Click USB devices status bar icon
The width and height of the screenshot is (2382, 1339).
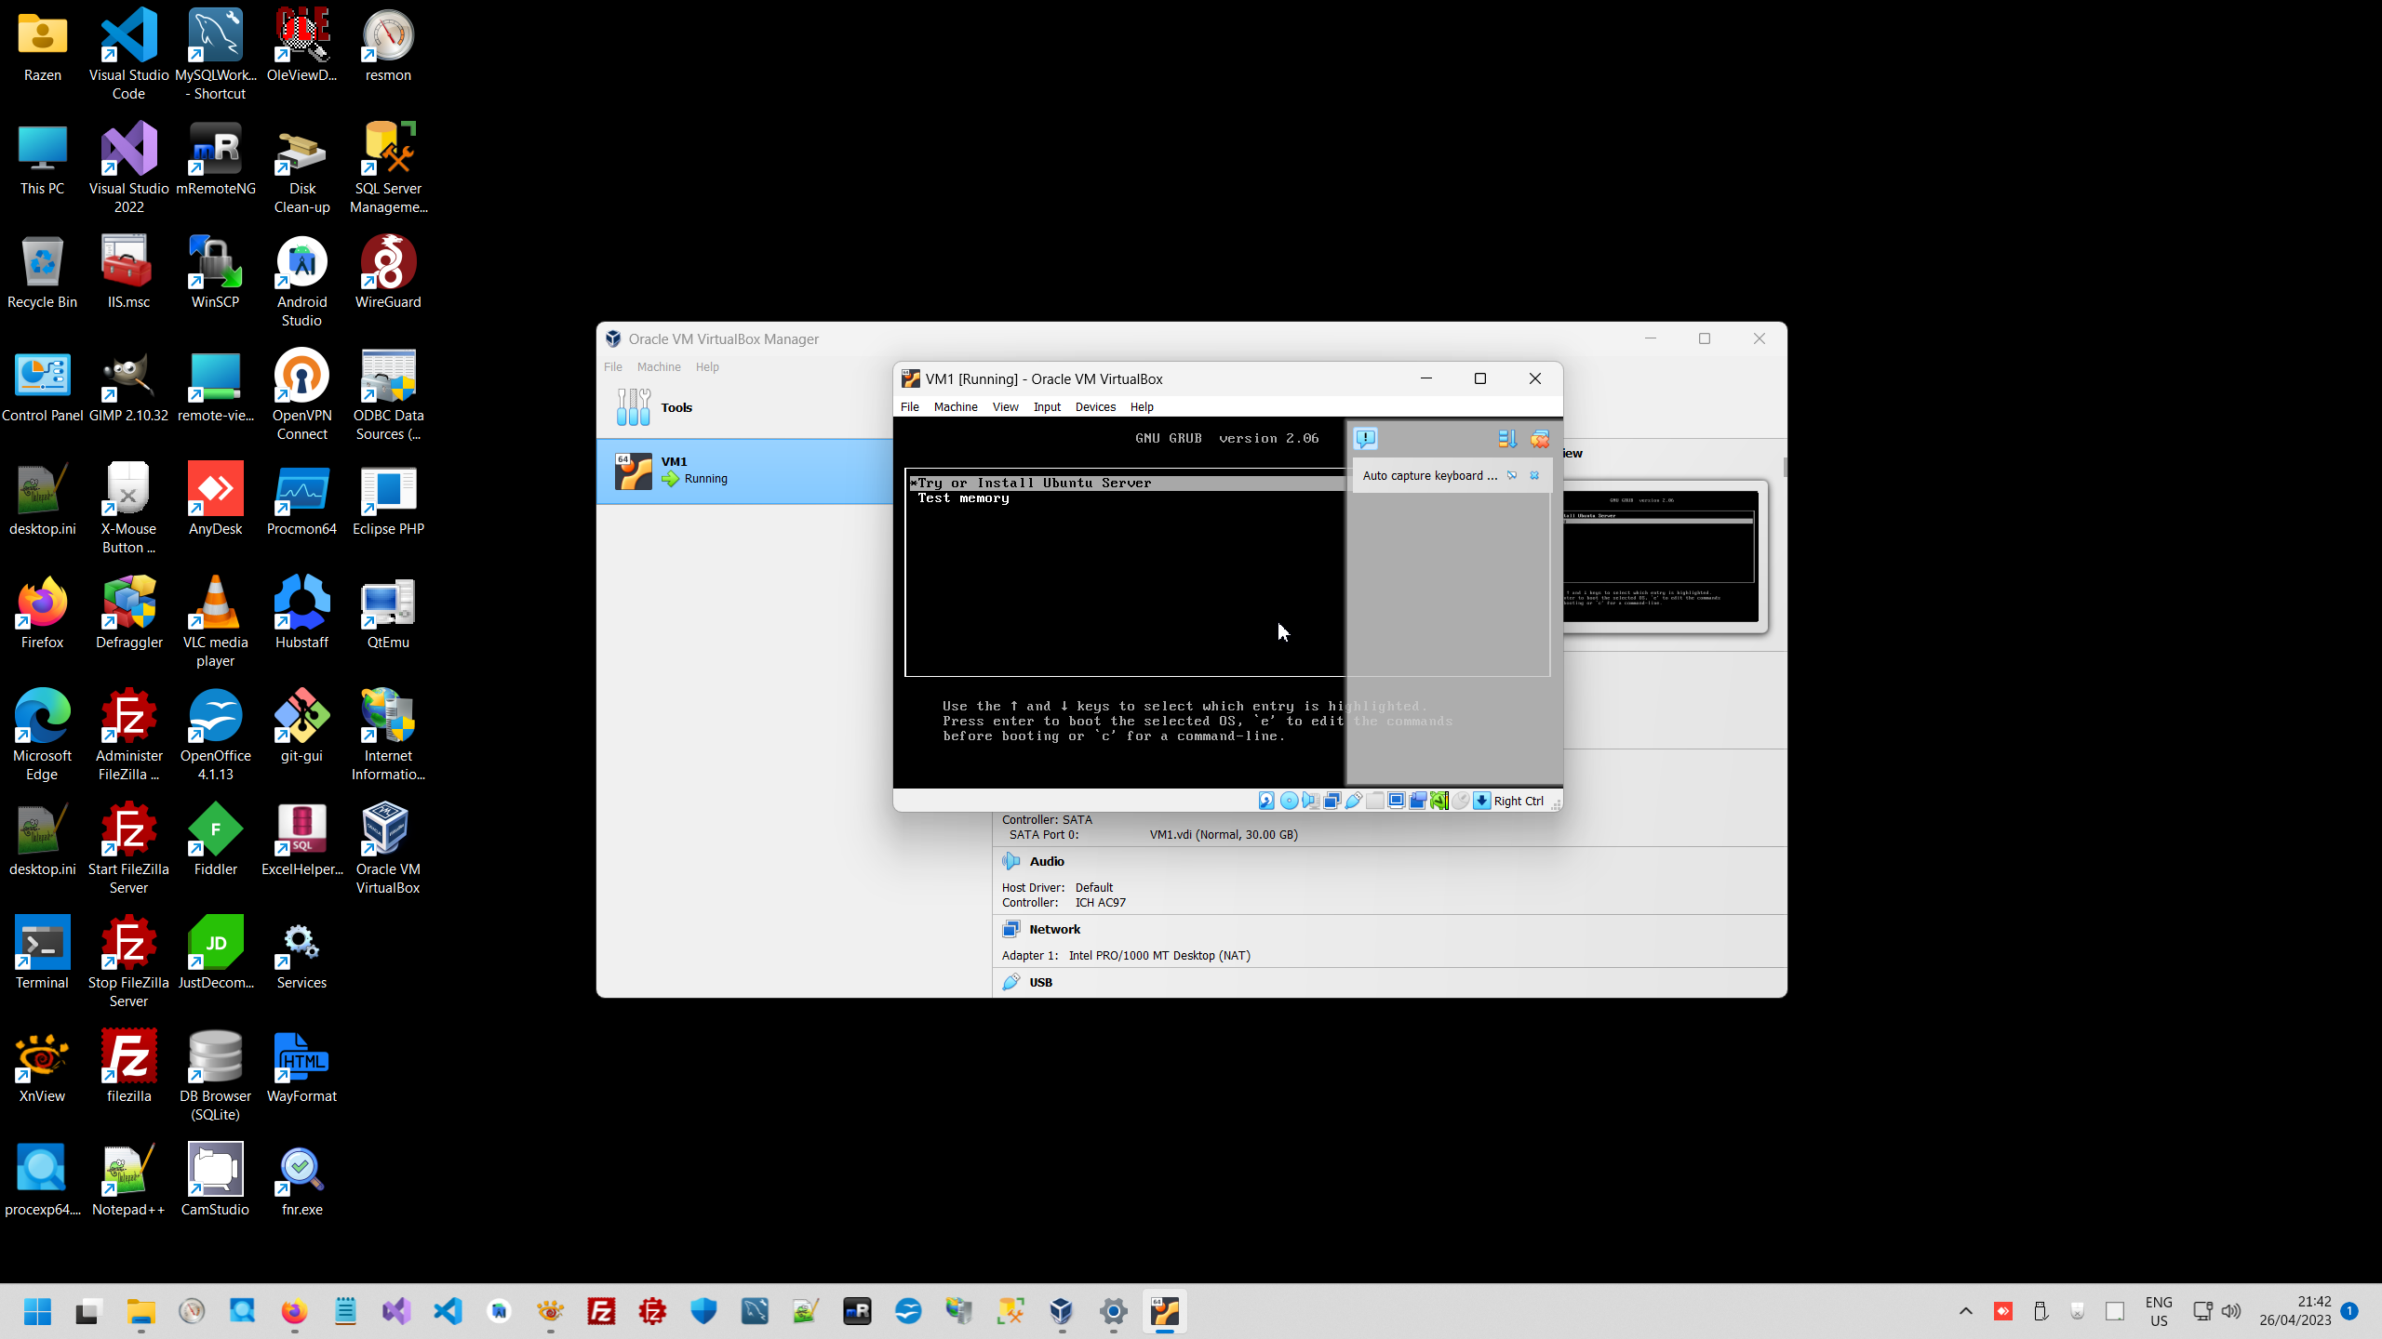[1354, 801]
